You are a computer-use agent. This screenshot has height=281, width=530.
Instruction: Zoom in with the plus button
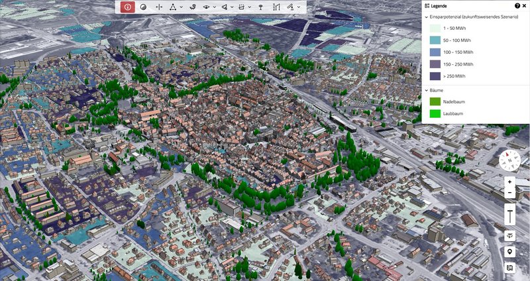tap(509, 182)
